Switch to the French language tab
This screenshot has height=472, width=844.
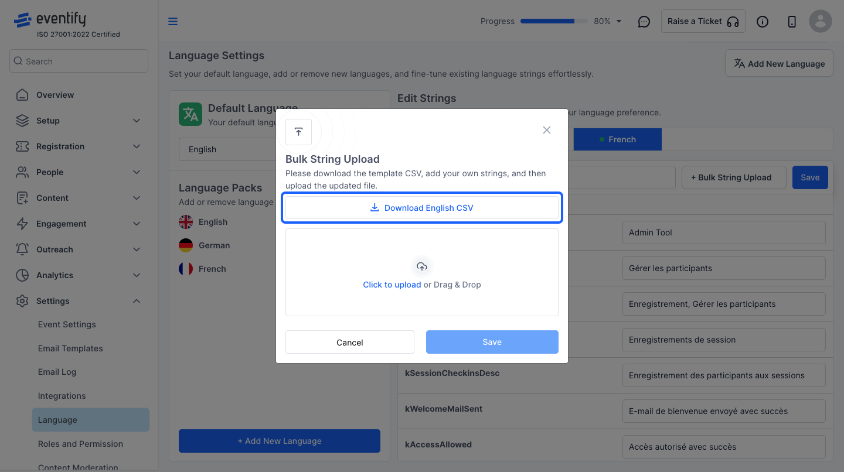(617, 139)
